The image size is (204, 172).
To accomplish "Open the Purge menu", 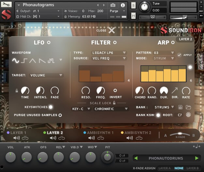I will tap(117, 11).
